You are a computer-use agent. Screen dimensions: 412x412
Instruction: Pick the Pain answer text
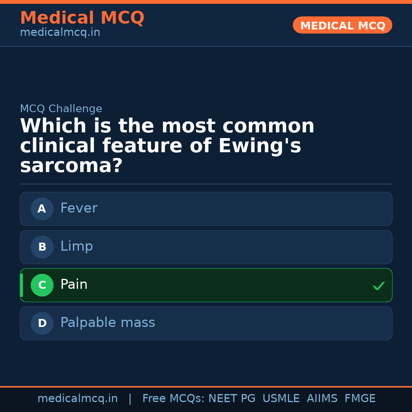click(x=74, y=285)
